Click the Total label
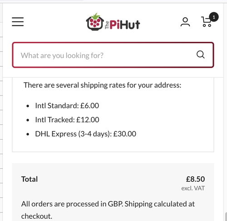Viewport: 227px width, 221px height. [x=30, y=179]
